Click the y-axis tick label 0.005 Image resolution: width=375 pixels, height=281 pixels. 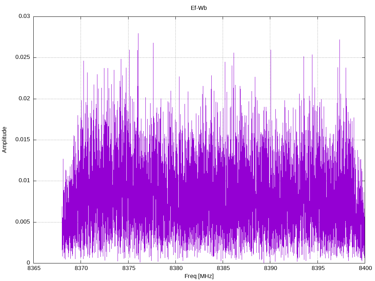pos(23,222)
